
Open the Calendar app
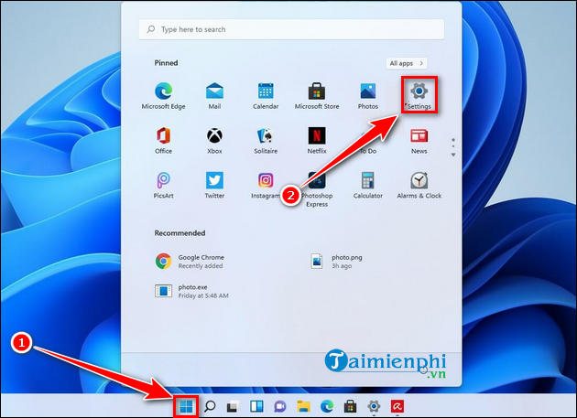pos(266,96)
